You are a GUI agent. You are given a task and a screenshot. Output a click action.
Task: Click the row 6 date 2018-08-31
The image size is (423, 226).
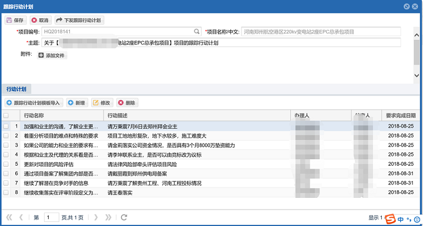click(x=401, y=173)
